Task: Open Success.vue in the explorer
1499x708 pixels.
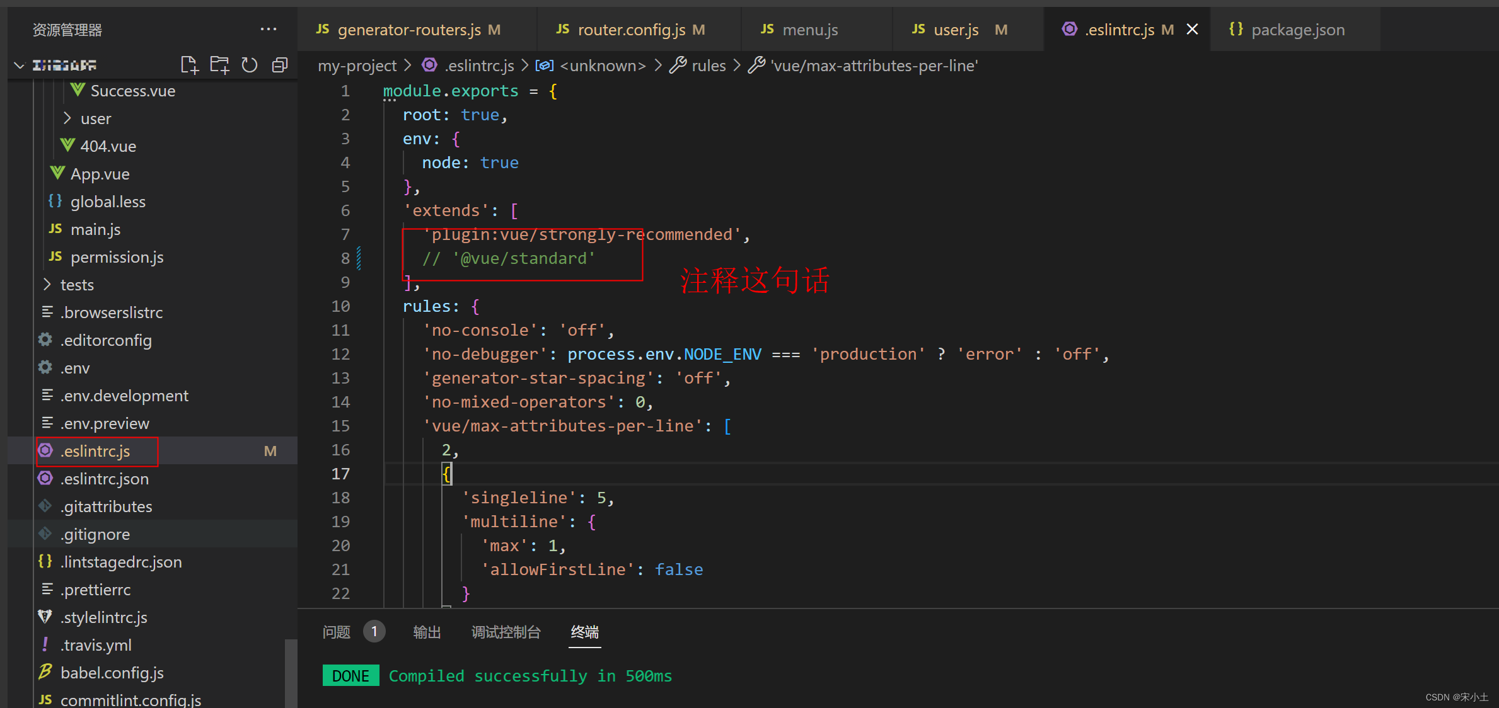Action: click(133, 91)
